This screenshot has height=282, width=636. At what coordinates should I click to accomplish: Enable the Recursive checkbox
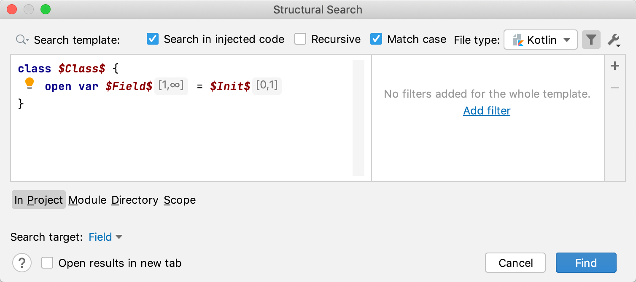(300, 39)
